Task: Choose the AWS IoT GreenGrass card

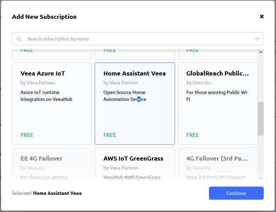Action: pos(135,165)
